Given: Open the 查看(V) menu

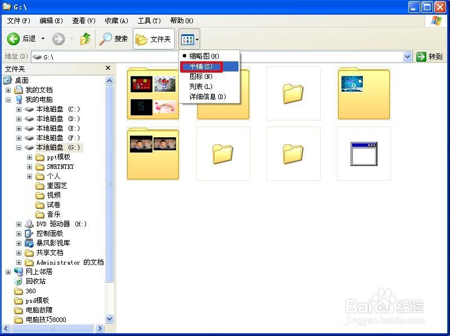Looking at the screenshot, I should point(83,21).
